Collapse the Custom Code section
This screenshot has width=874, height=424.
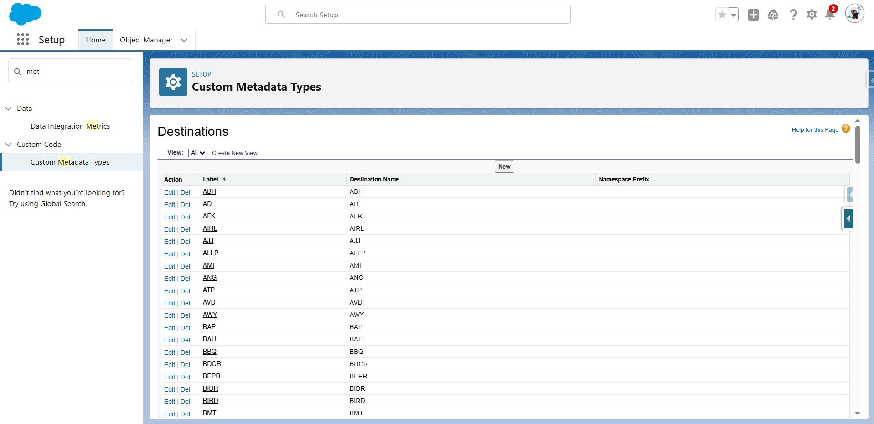9,145
